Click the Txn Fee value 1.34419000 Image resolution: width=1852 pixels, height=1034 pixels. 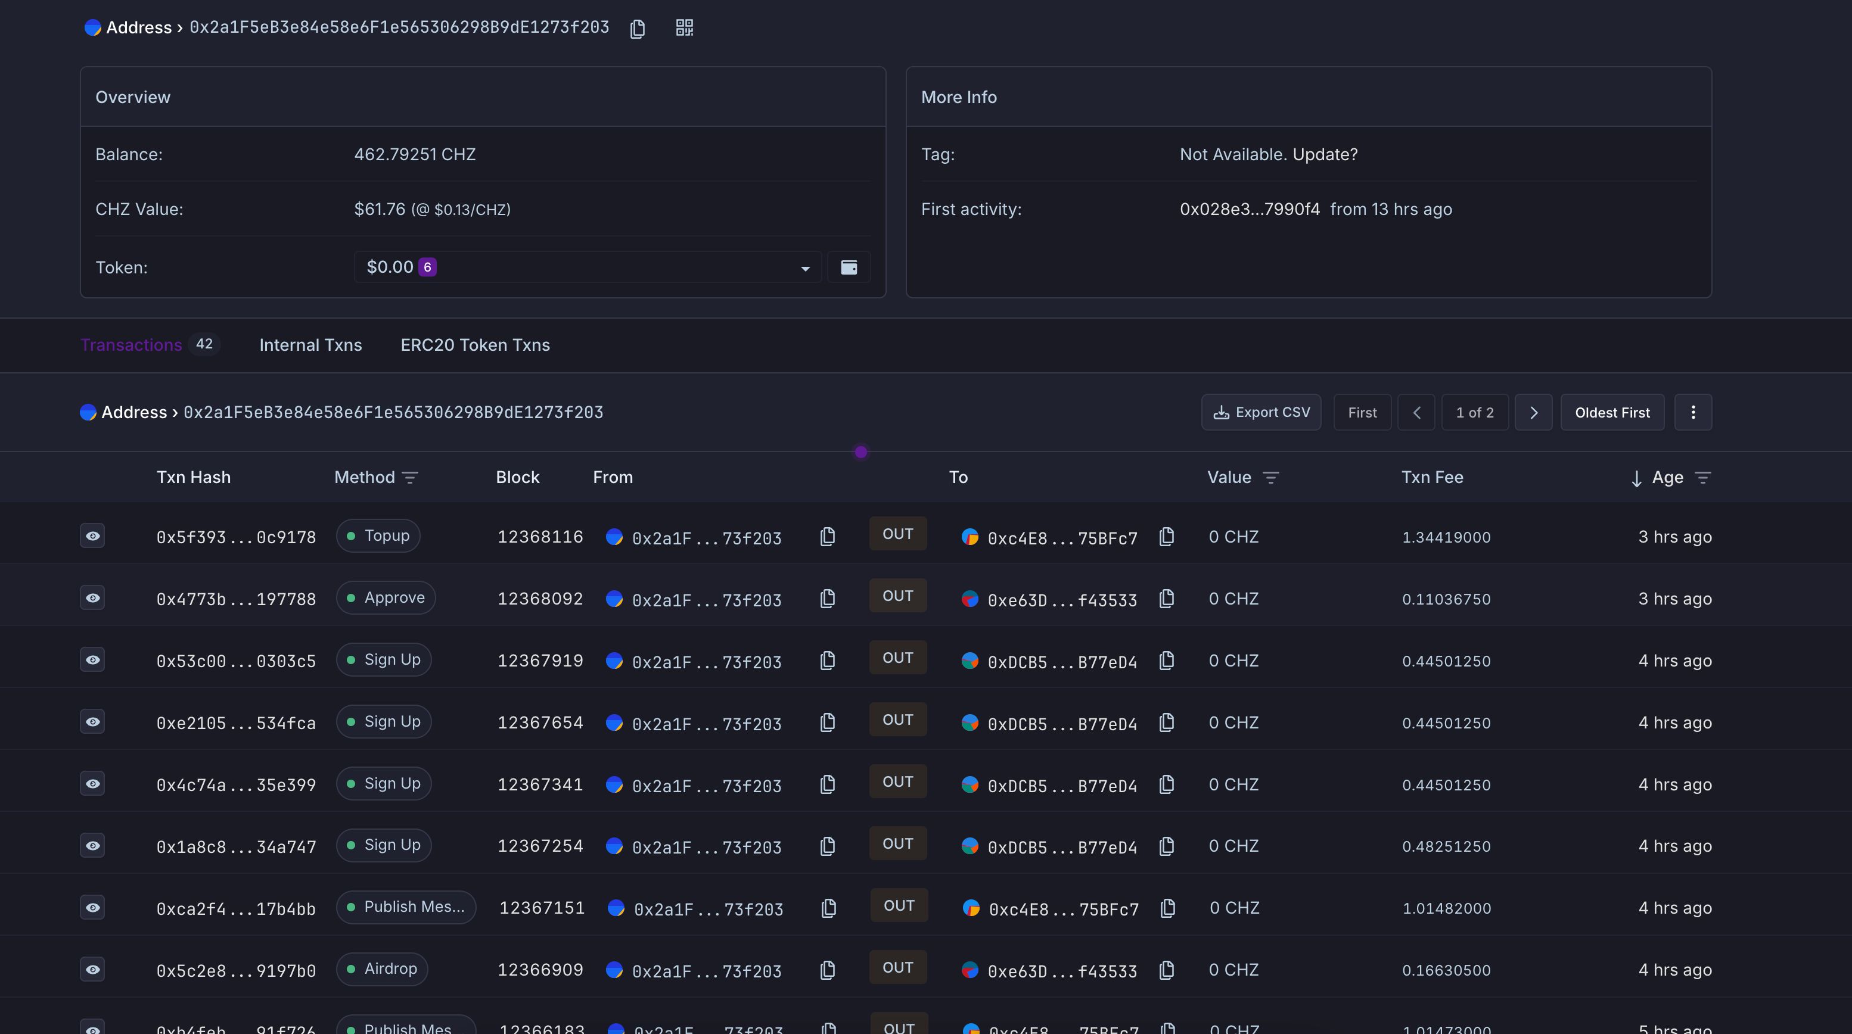[x=1446, y=537]
